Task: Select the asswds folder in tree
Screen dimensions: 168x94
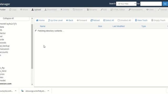Action: click(3, 43)
